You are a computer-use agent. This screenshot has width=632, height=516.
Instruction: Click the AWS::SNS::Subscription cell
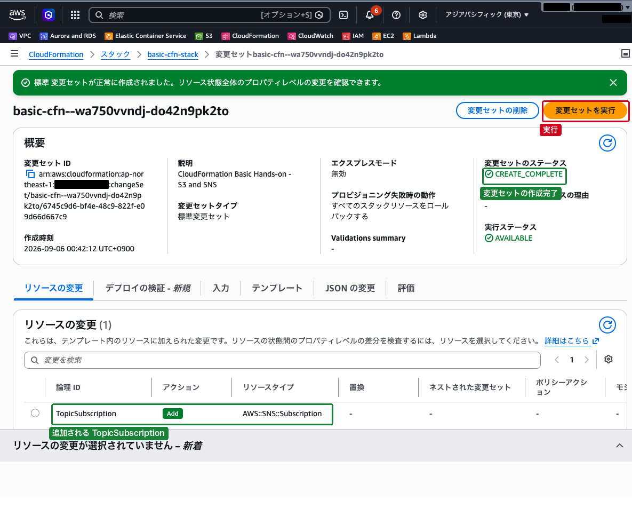[x=282, y=414]
